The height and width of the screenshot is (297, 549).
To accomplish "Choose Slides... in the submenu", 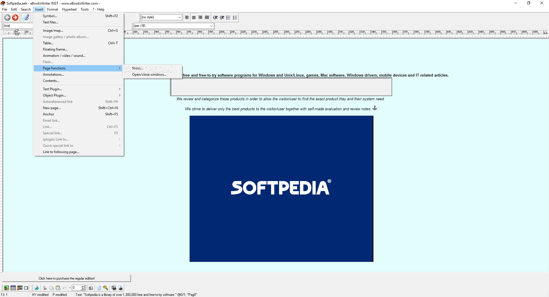I will 152,68.
